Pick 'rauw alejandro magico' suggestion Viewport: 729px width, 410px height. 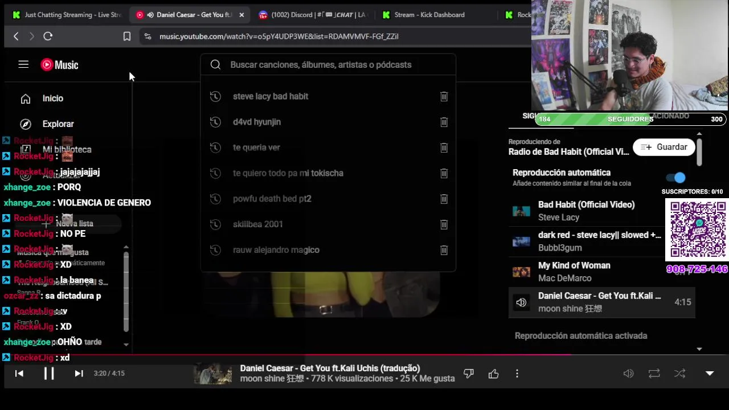pos(276,250)
